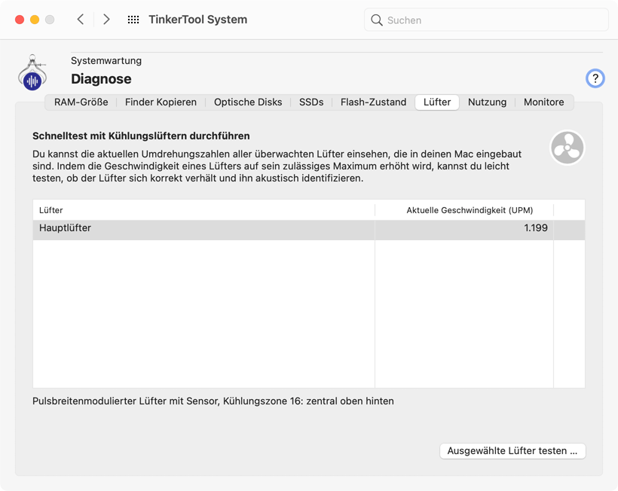Open help via the question mark button
The image size is (618, 491).
(x=595, y=78)
